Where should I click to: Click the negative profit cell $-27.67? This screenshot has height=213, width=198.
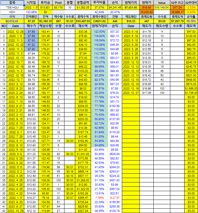(x=115, y=198)
